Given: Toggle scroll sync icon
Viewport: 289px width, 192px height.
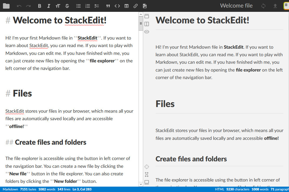Looking at the screenshot, I should click(x=147, y=175).
